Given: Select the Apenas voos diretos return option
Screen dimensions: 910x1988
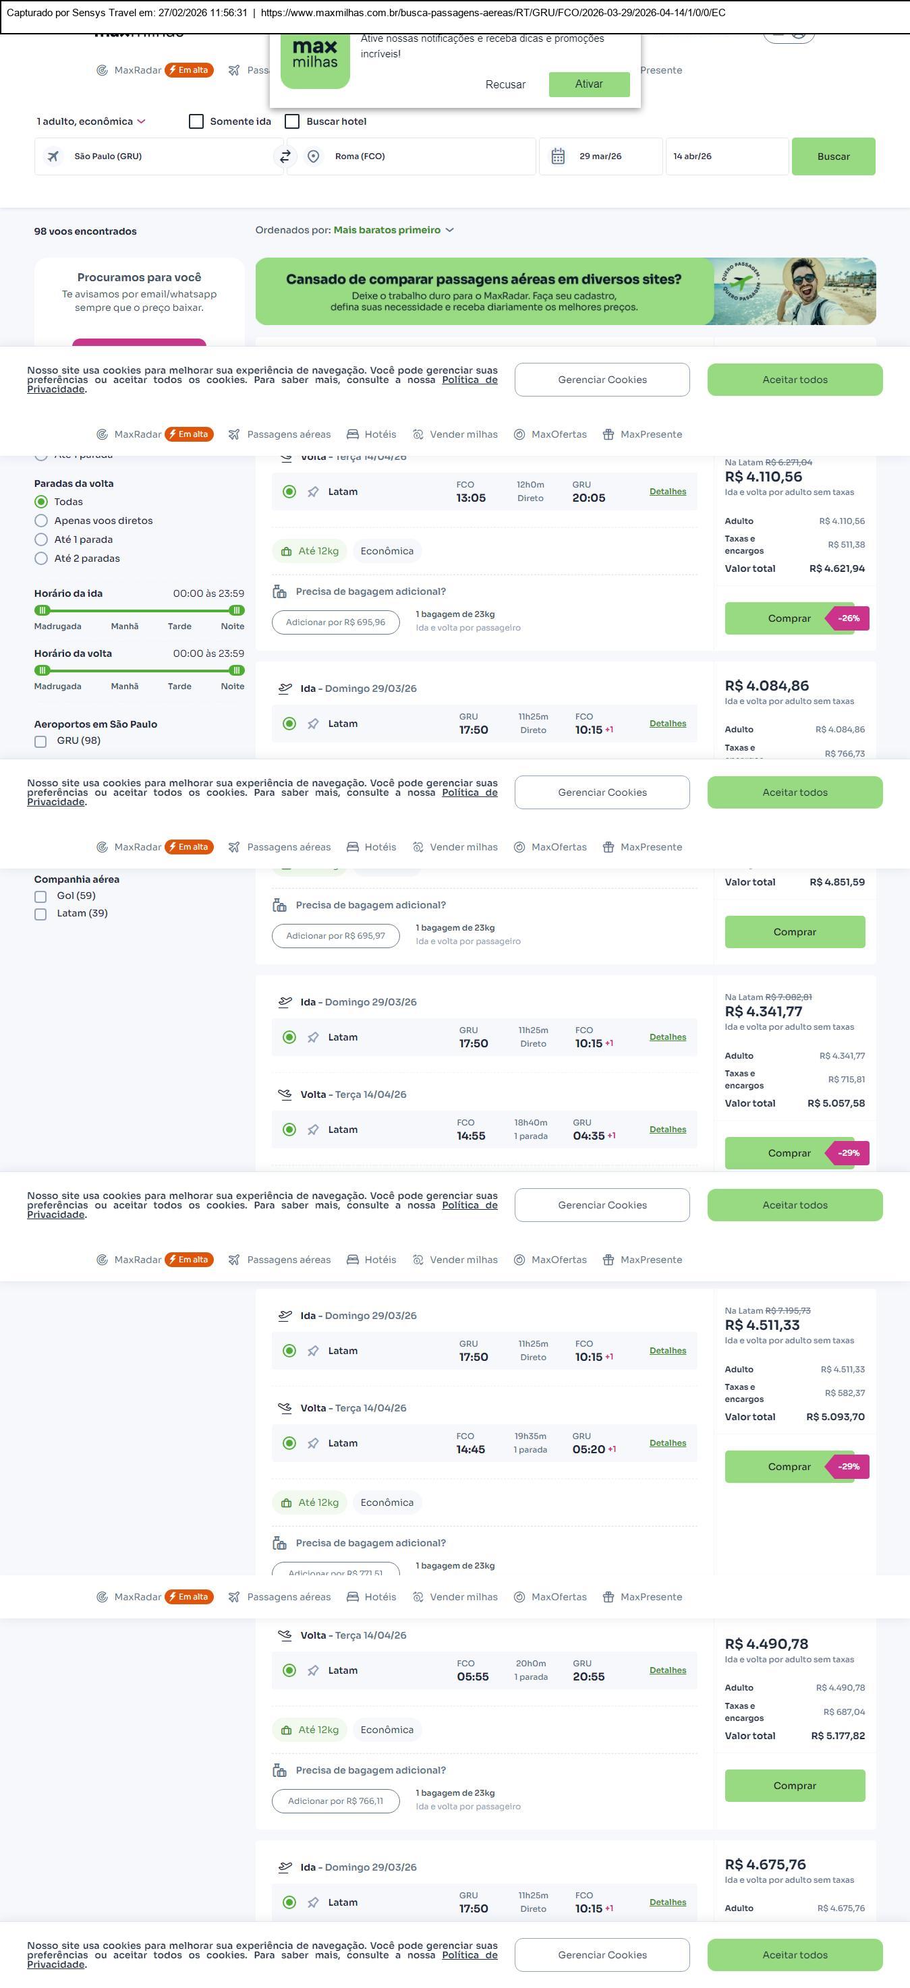Looking at the screenshot, I should (x=42, y=521).
